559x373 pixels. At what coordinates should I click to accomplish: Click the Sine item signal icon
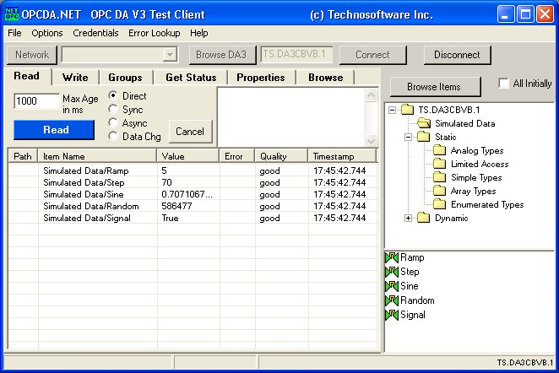[392, 286]
